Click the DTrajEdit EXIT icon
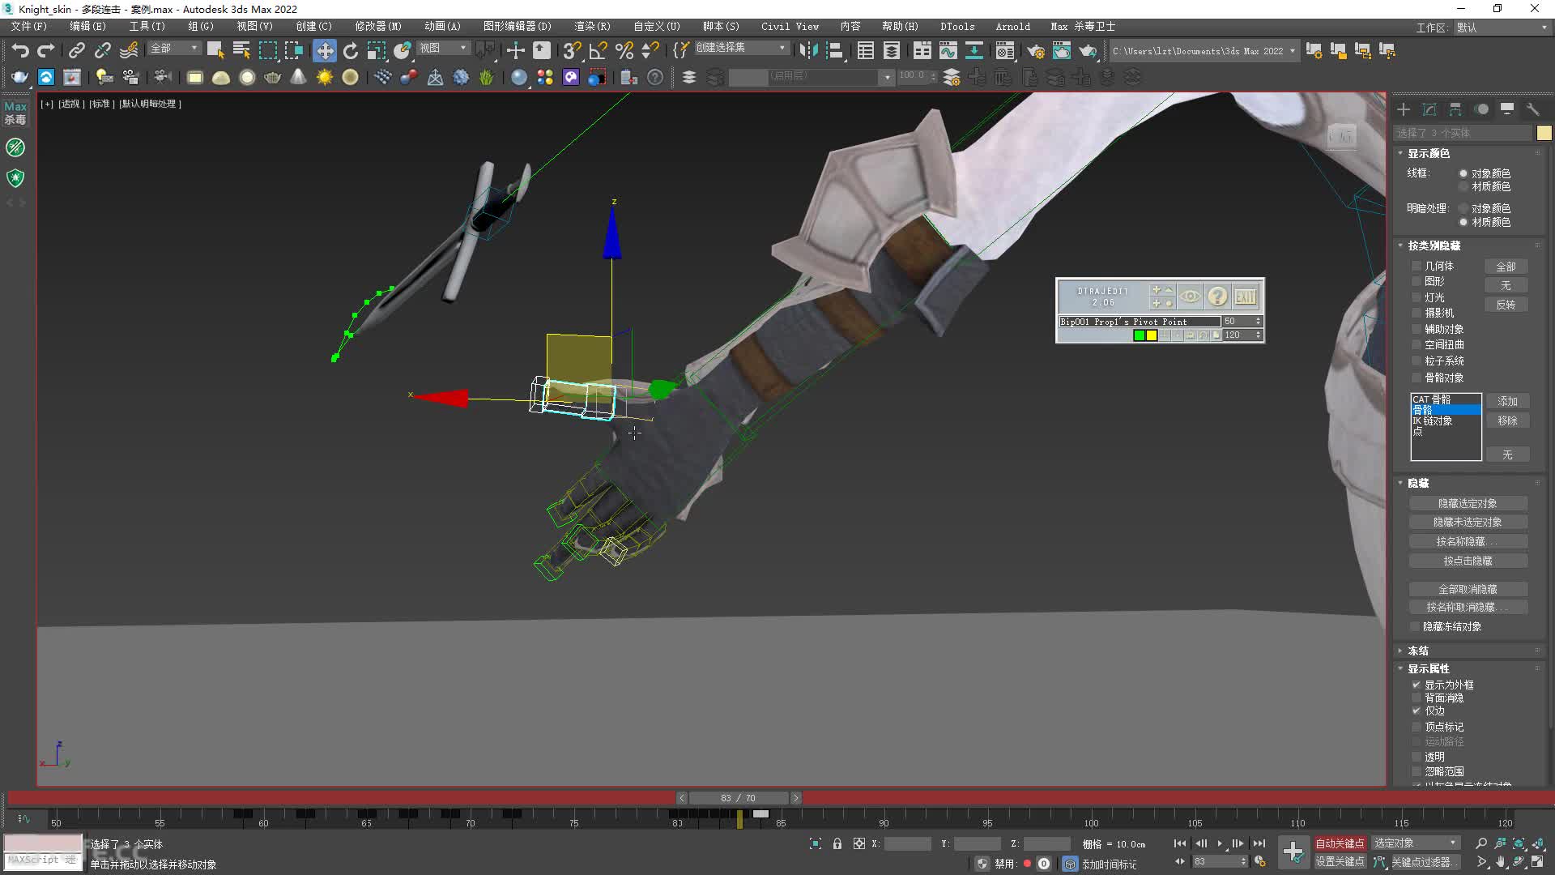 pyautogui.click(x=1246, y=297)
